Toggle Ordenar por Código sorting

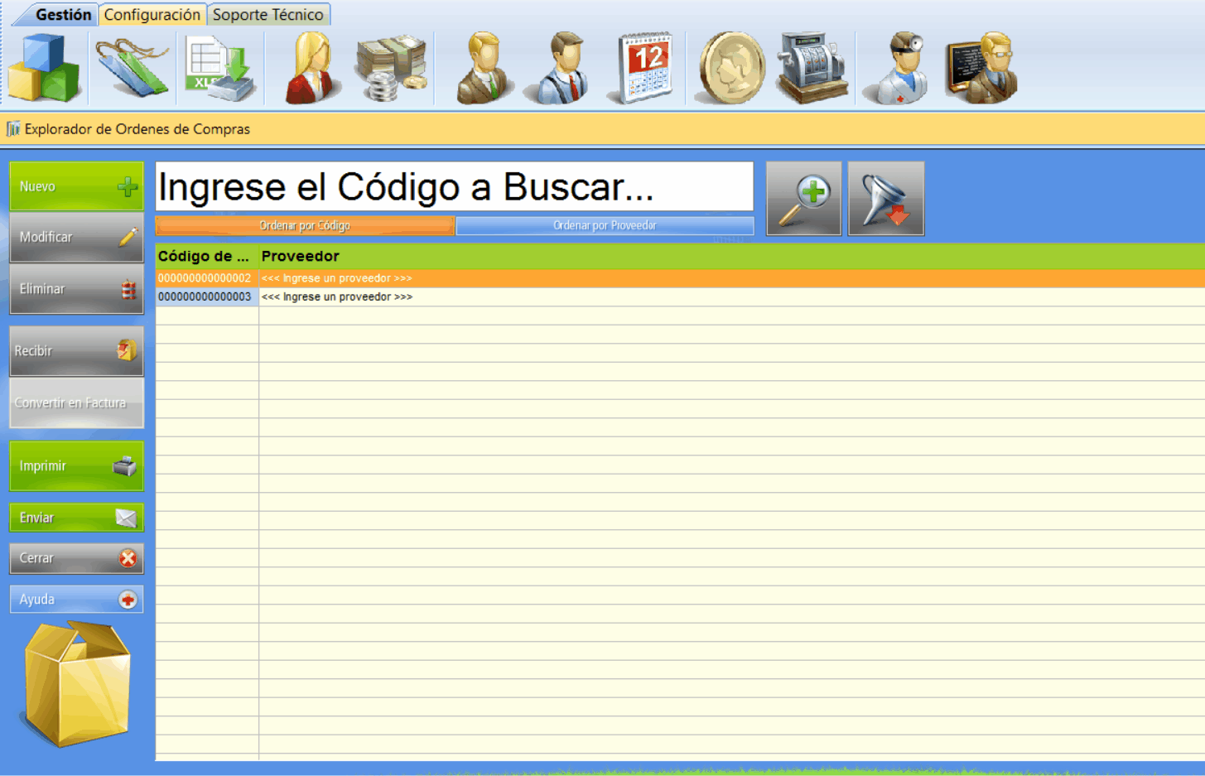point(305,225)
